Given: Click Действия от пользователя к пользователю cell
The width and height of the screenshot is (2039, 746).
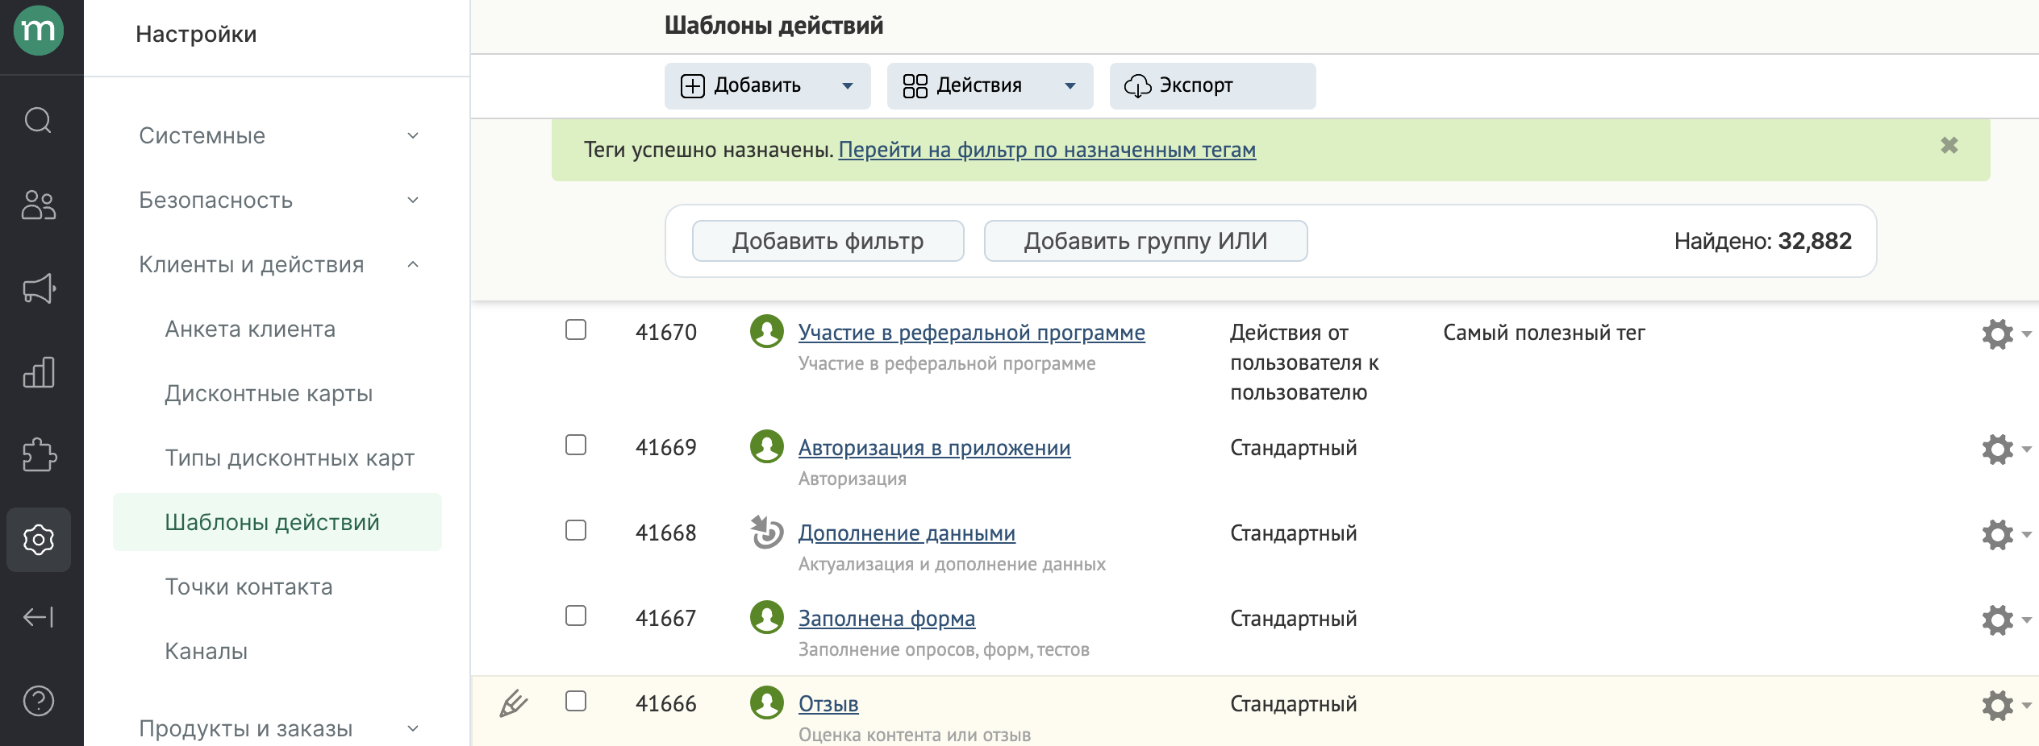Looking at the screenshot, I should (x=1304, y=363).
